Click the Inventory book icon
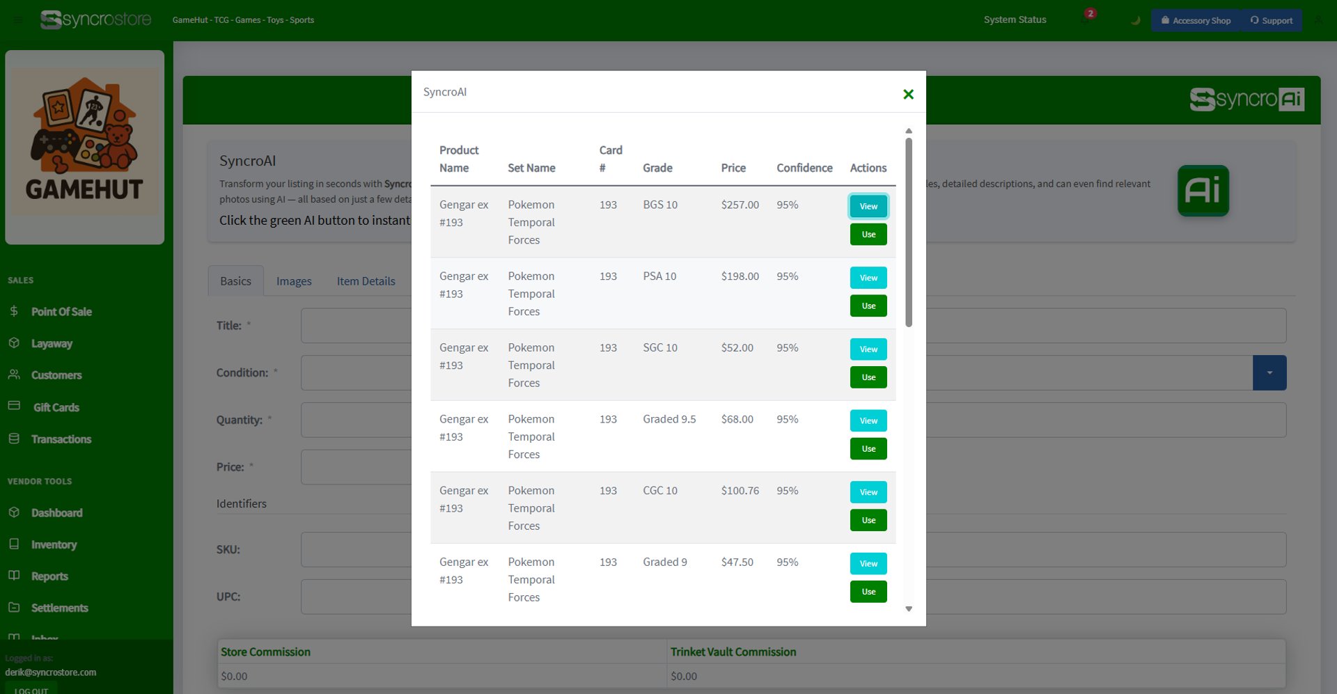Image resolution: width=1337 pixels, height=694 pixels. coord(14,544)
